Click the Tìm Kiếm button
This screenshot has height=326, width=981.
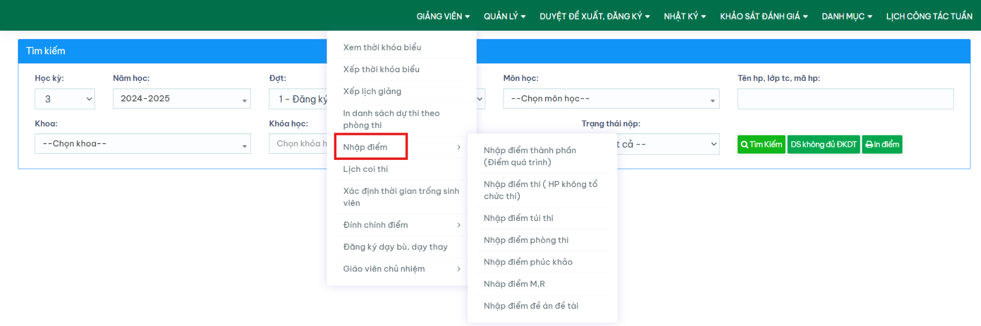pyautogui.click(x=761, y=145)
